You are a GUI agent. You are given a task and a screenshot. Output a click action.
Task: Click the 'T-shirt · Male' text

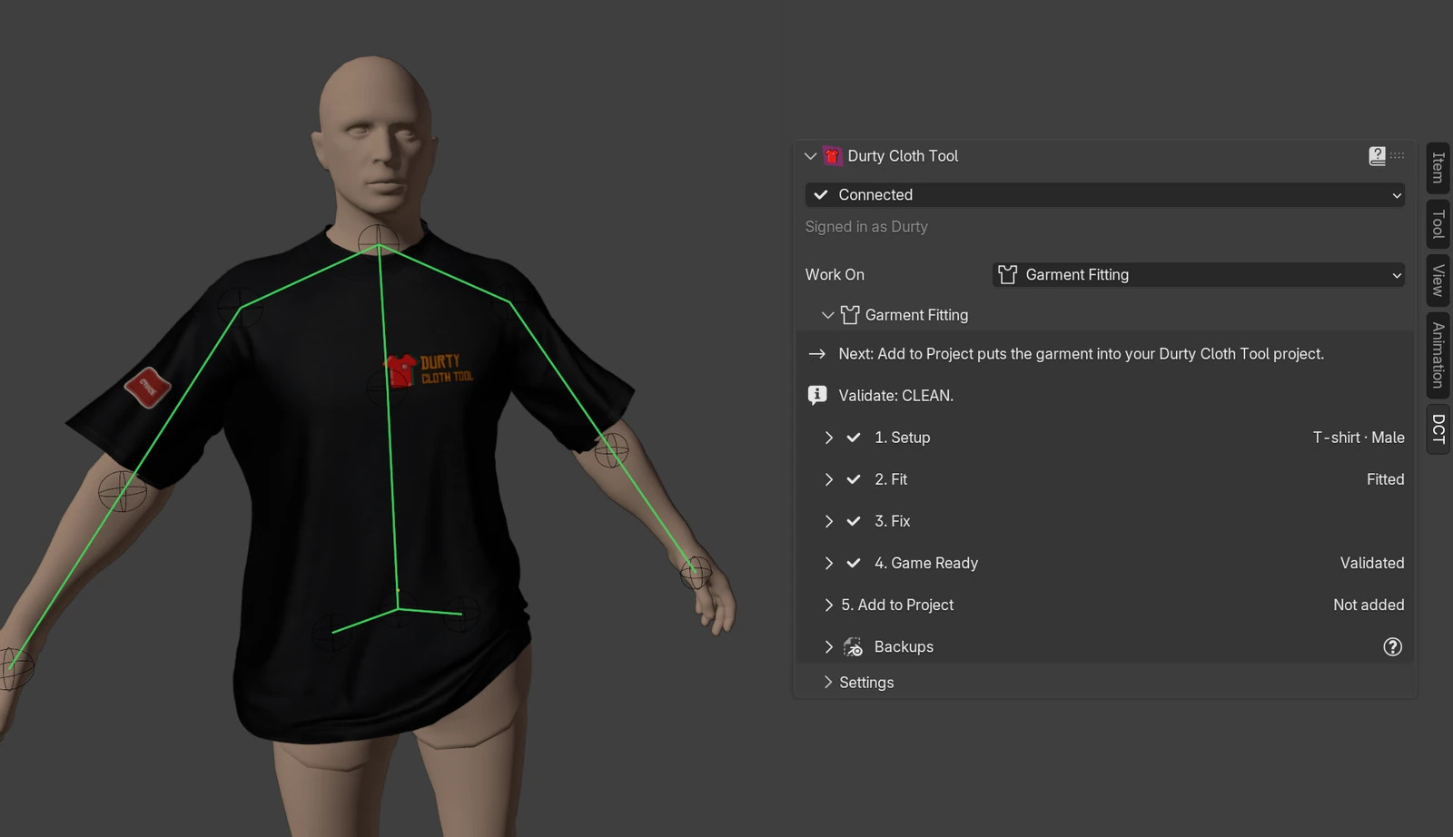point(1359,438)
